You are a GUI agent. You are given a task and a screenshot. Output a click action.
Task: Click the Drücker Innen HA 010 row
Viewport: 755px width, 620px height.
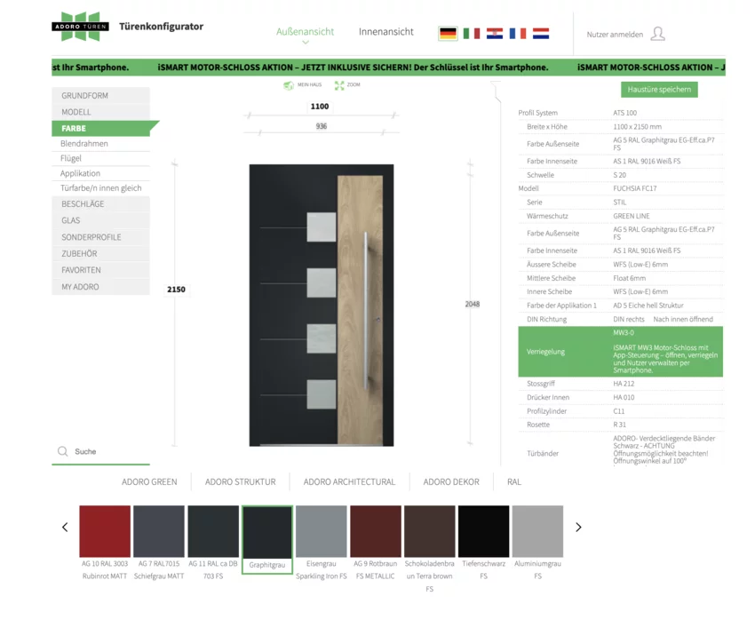pos(620,397)
